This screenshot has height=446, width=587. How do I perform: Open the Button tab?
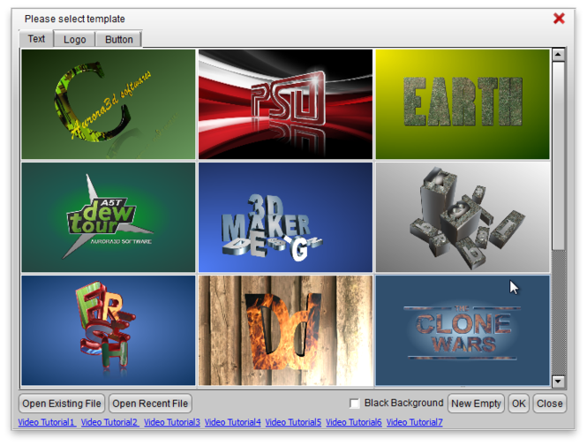tap(118, 40)
